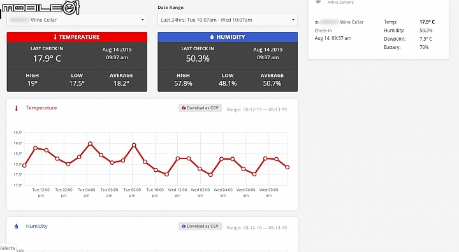Click the cloud icon on Humidity CSV button
The image size is (459, 252).
(184, 227)
